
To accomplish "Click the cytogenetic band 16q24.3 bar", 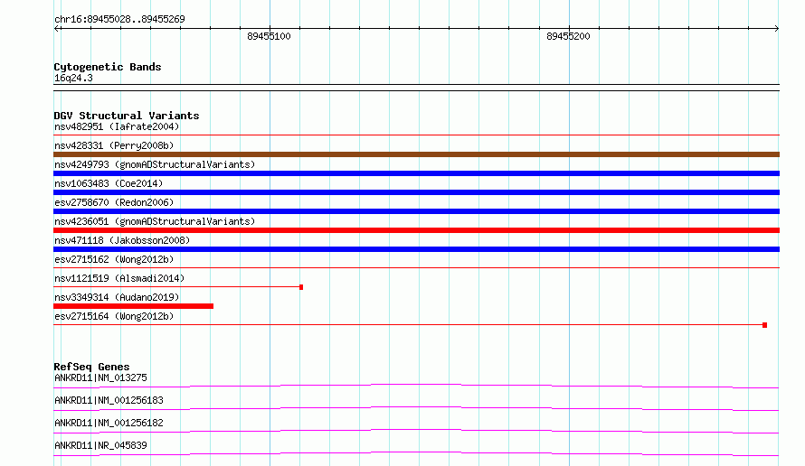I will pos(416,88).
